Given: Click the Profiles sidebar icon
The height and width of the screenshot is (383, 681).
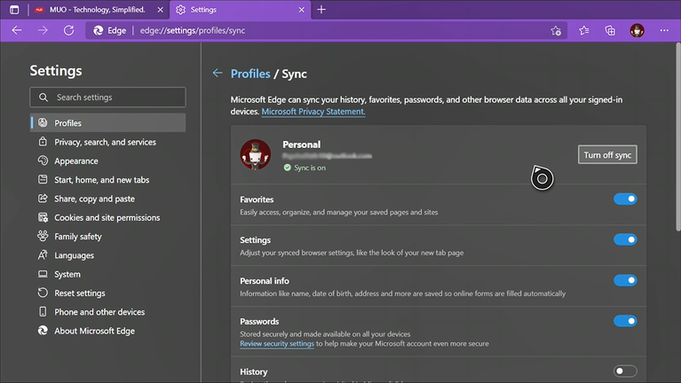Looking at the screenshot, I should click(x=43, y=122).
